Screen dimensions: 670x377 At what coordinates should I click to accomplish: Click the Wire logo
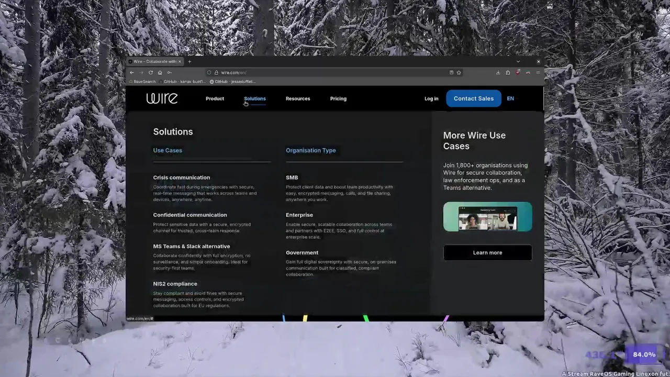click(162, 98)
